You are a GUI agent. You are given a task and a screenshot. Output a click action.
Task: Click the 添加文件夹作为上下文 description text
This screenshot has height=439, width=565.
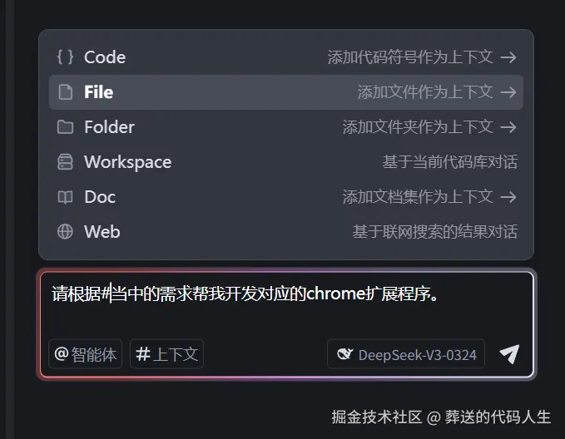pyautogui.click(x=418, y=127)
